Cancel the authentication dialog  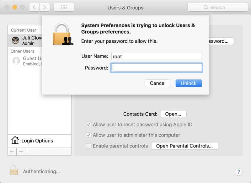point(158,83)
